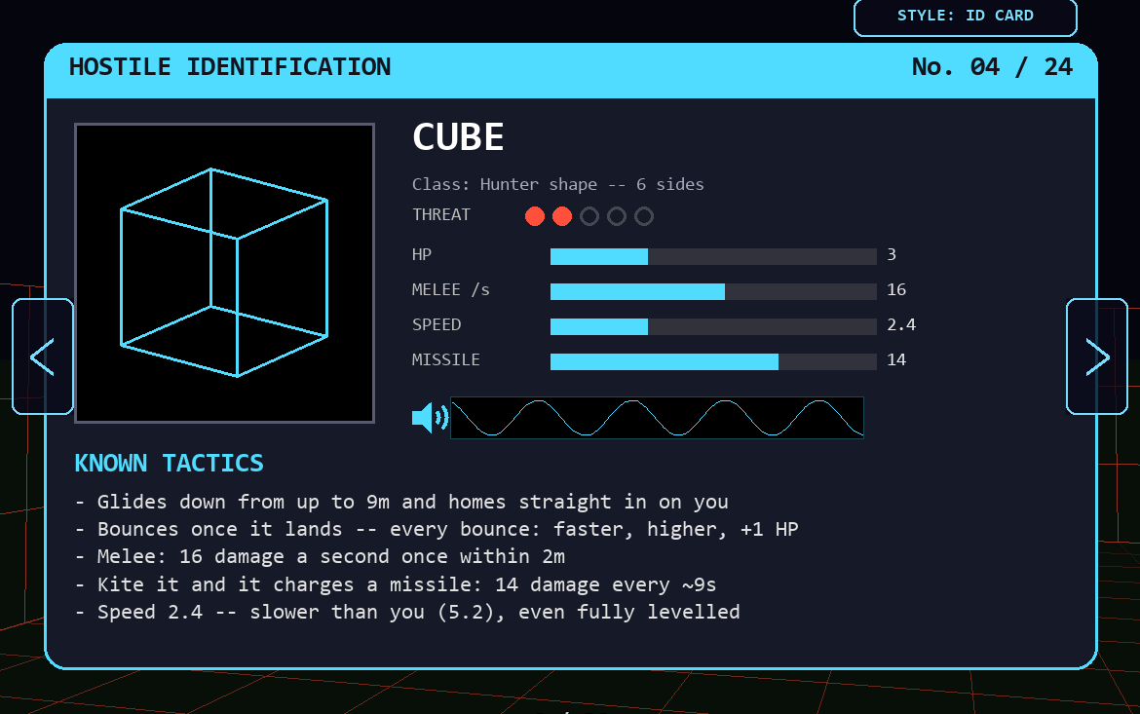Click the HP value 3
1140x714 pixels.
892,255
